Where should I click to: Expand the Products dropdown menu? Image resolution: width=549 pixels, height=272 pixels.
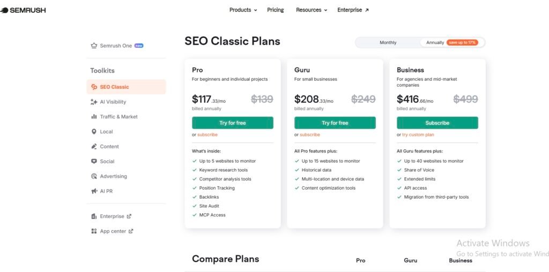(243, 10)
